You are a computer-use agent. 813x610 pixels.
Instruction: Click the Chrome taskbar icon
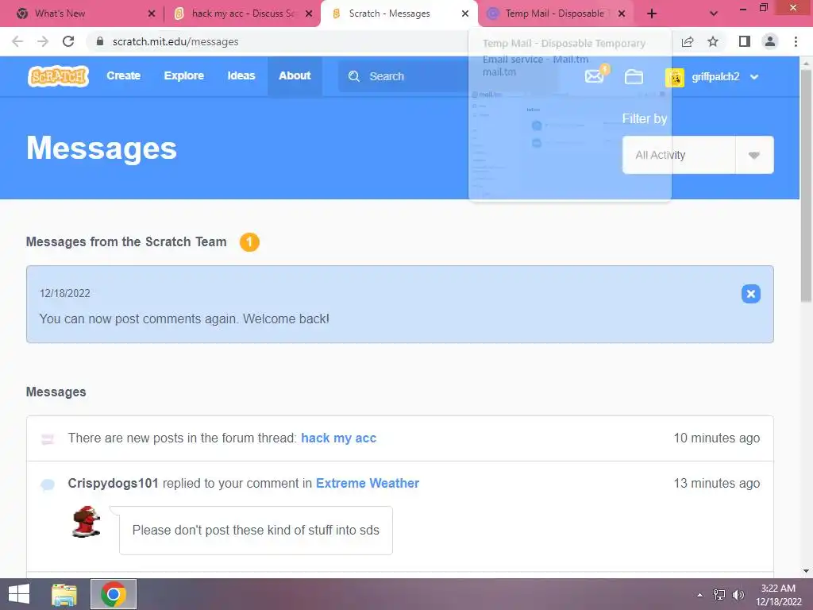(114, 594)
